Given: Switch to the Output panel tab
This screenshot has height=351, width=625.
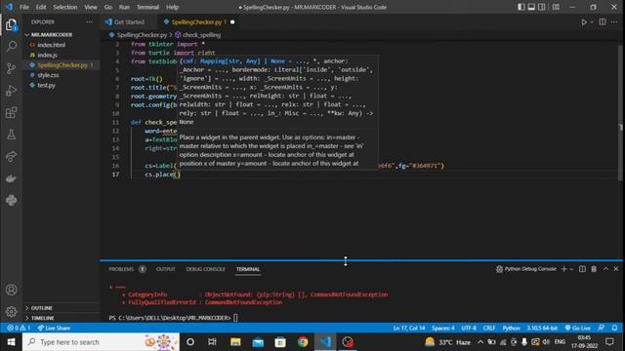Looking at the screenshot, I should coord(165,269).
